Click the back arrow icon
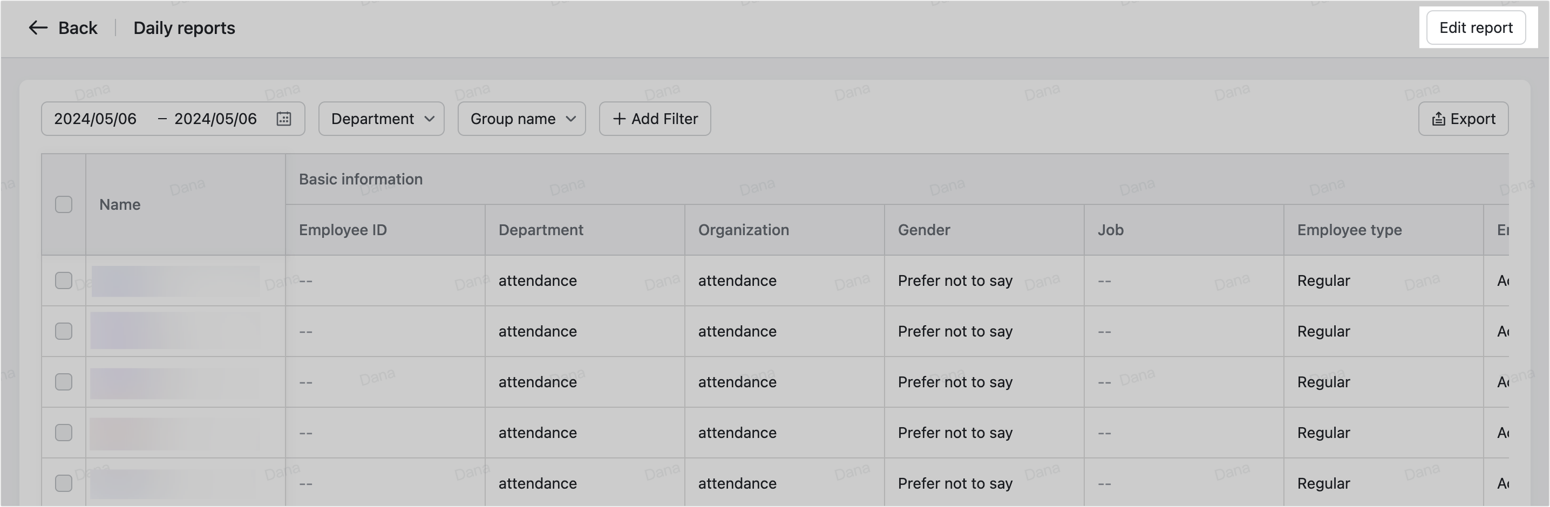The height and width of the screenshot is (507, 1550). click(x=37, y=28)
